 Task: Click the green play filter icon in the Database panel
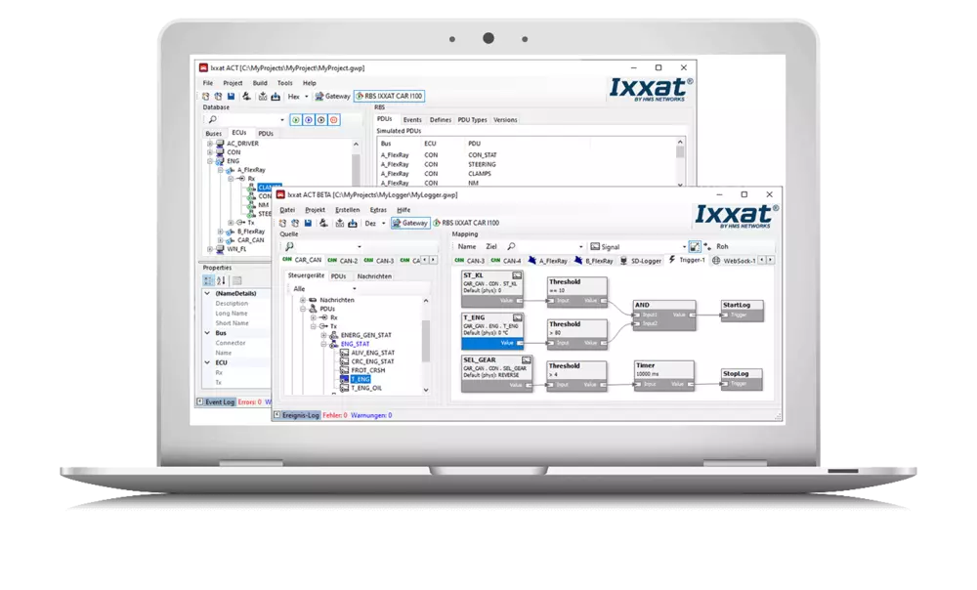(296, 119)
